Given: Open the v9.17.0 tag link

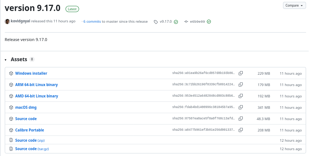Looking at the screenshot, I should click(x=165, y=22).
